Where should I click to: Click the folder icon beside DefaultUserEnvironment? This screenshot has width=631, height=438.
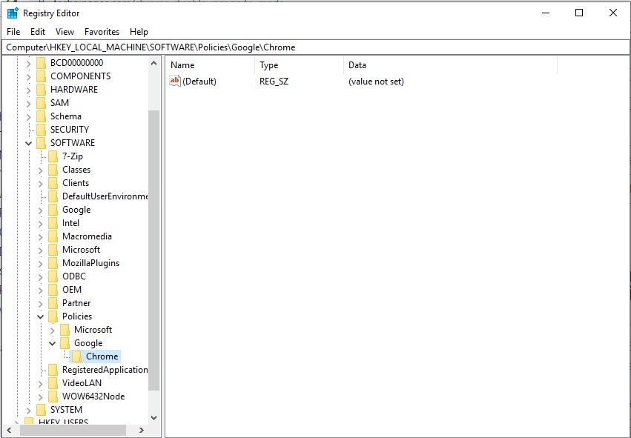click(53, 196)
